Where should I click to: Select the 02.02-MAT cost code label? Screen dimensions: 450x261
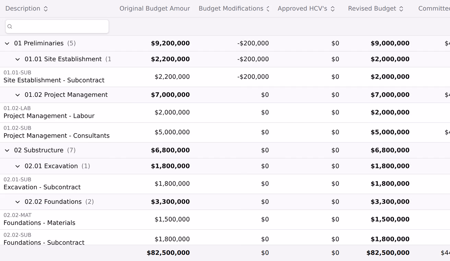click(17, 216)
